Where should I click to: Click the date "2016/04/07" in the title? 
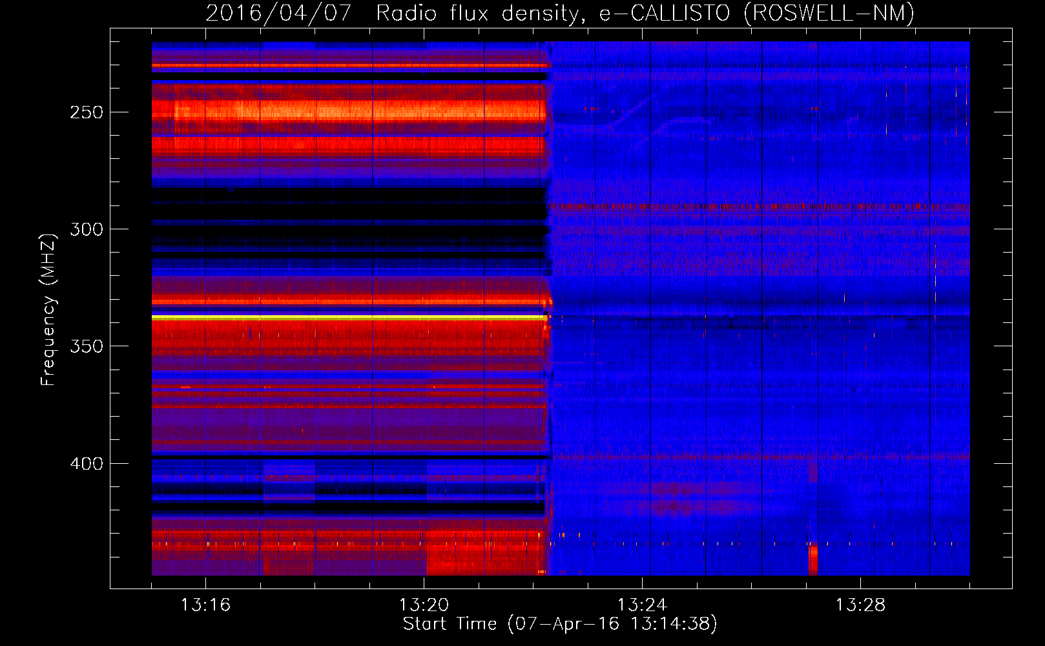[279, 14]
